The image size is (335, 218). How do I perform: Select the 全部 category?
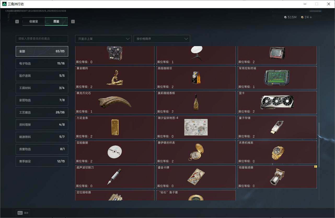click(42, 51)
